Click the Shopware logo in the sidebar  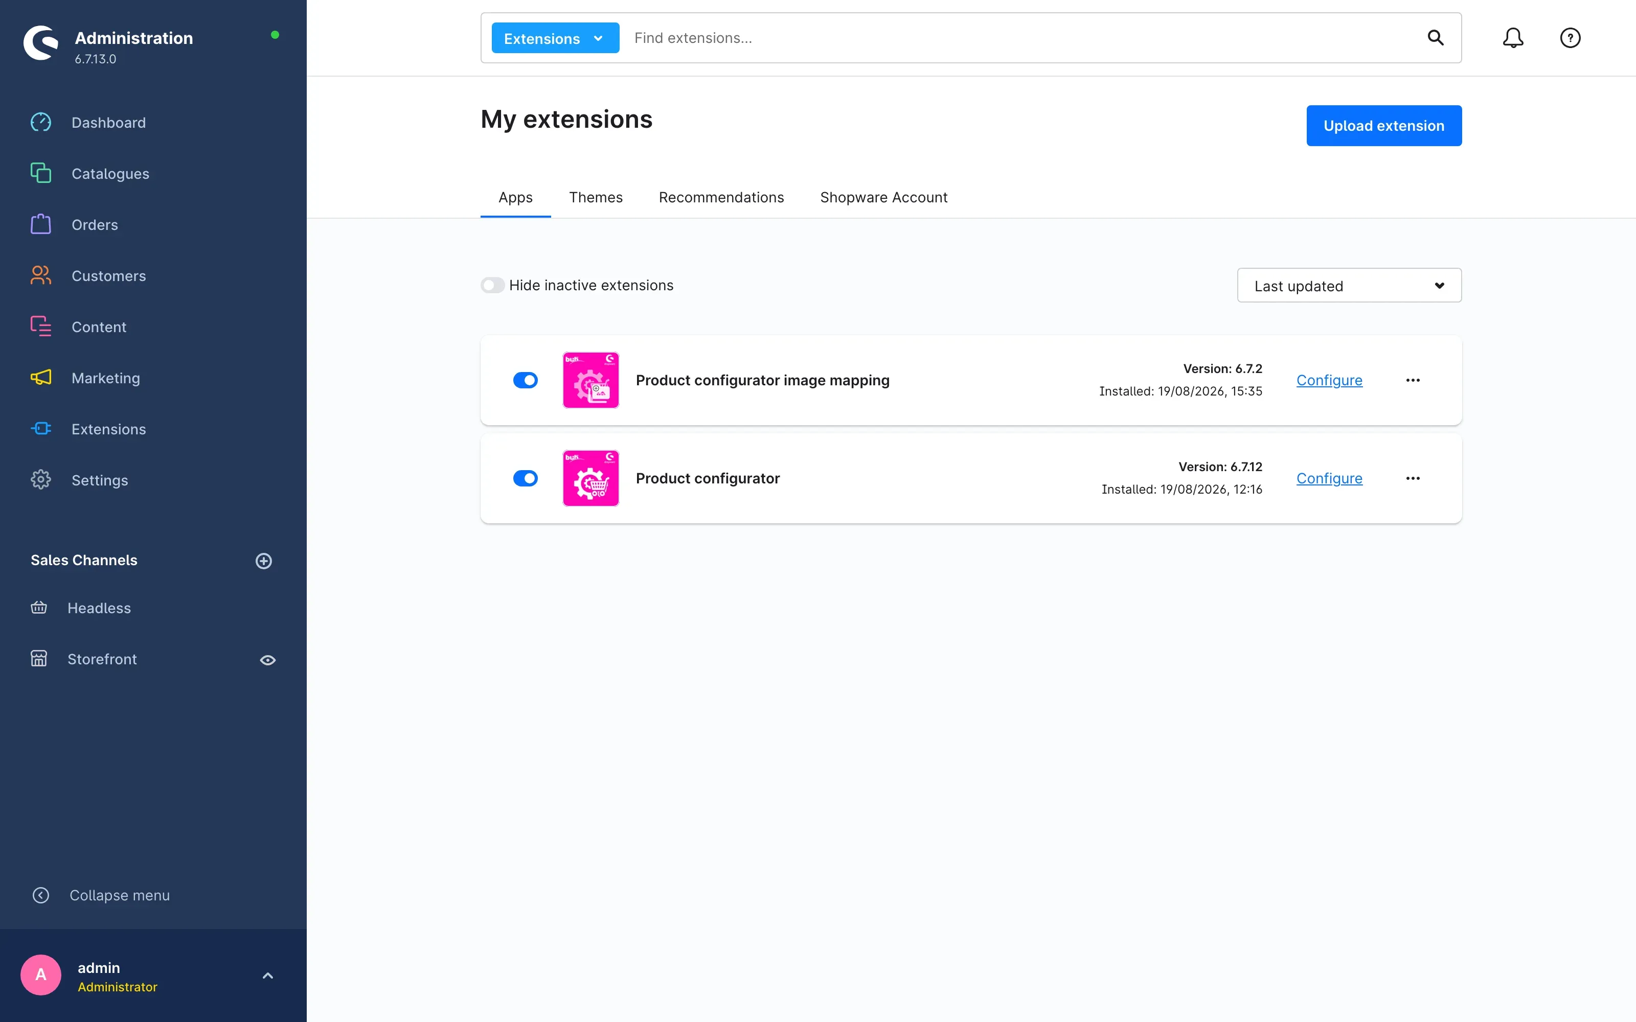40,43
